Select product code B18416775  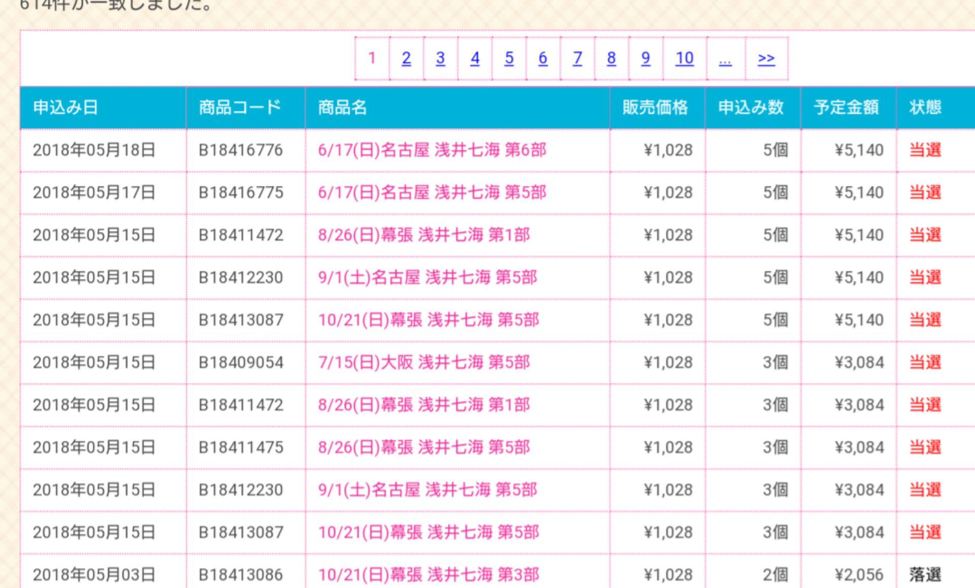[241, 192]
